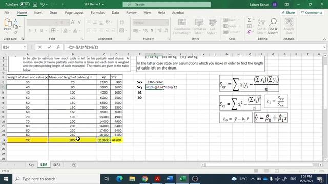328x184 pixels.
Task: Toggle Underline formatting
Action: [x=42, y=31]
